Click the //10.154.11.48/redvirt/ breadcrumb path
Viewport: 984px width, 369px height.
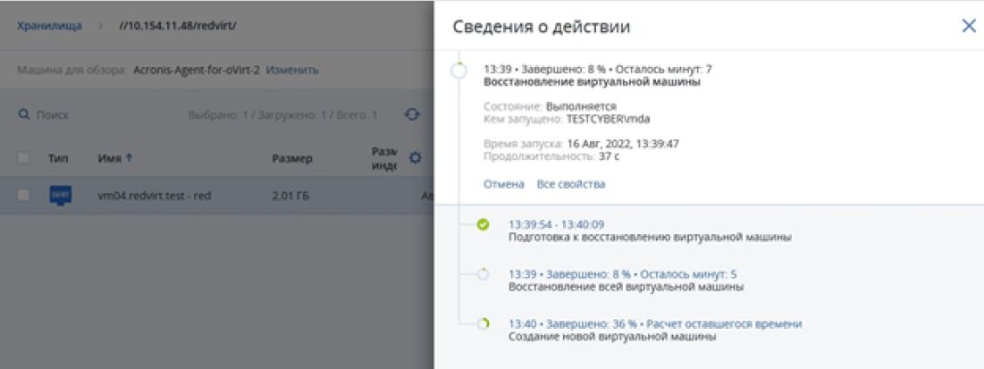[x=177, y=26]
